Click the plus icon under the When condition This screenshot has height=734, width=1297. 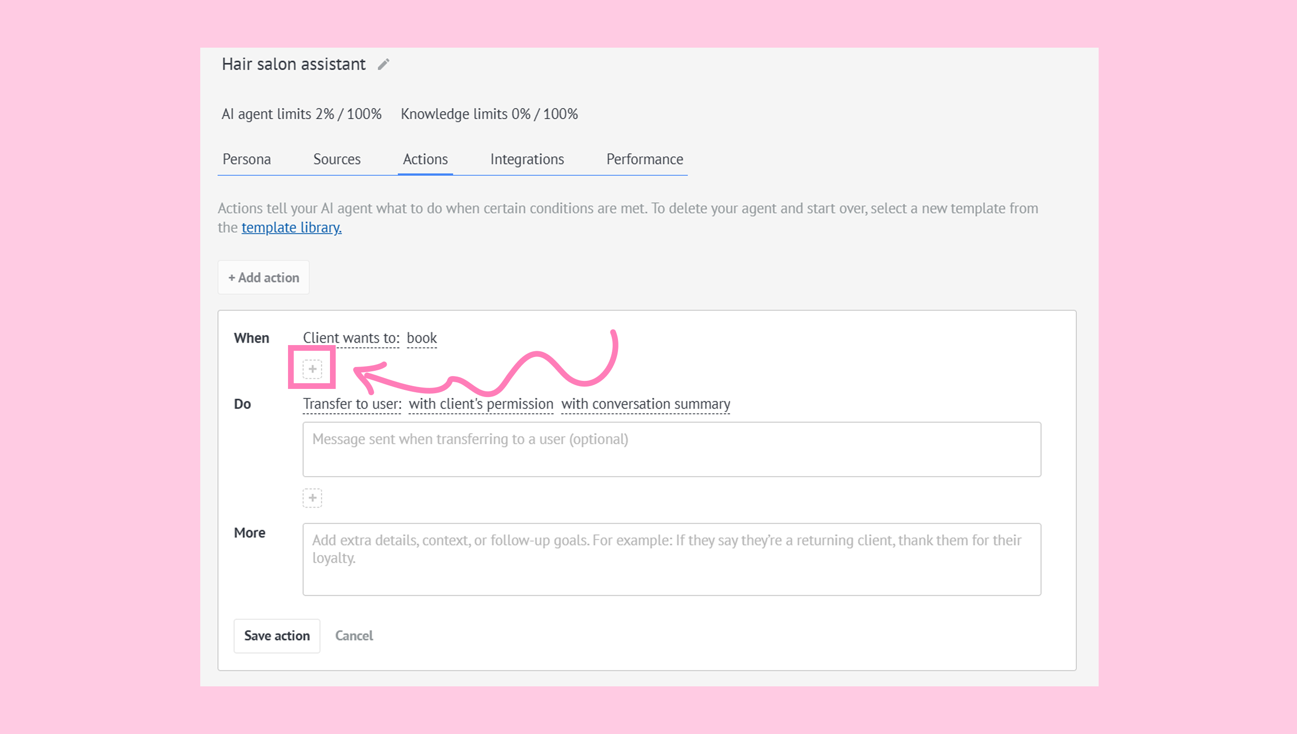(x=312, y=369)
